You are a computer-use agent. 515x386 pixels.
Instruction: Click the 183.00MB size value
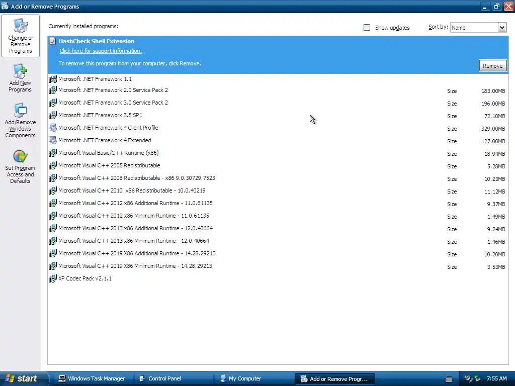[x=493, y=91]
